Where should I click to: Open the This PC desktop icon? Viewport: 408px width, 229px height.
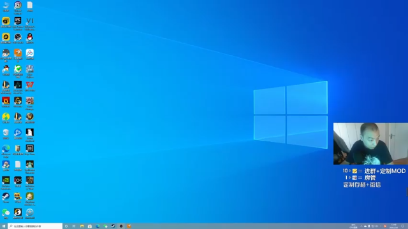[6, 7]
